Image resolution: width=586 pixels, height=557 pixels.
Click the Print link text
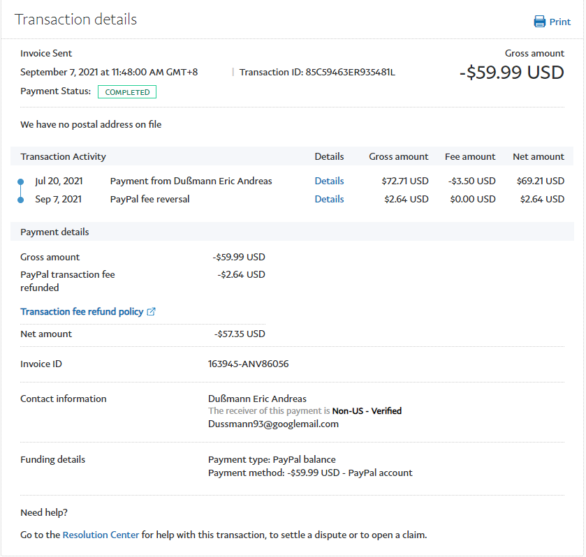pyautogui.click(x=559, y=22)
